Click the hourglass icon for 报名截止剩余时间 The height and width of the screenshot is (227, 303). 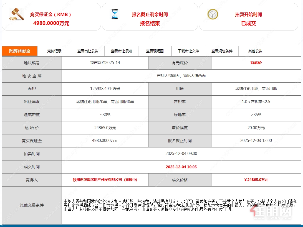(x=115, y=14)
